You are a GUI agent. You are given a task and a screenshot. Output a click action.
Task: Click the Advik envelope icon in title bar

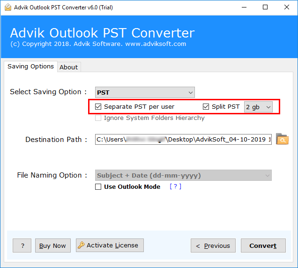click(x=8, y=7)
